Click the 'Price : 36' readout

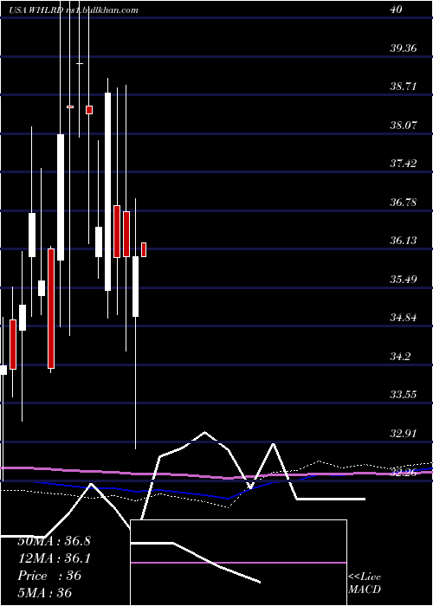coord(49,576)
